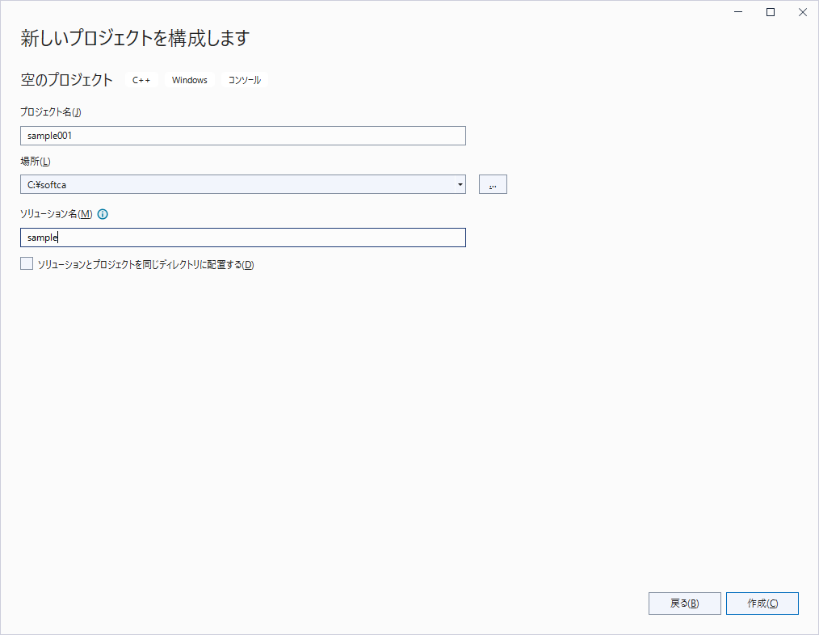Click the ソリューション名(M) label
The image size is (819, 635).
tap(57, 214)
